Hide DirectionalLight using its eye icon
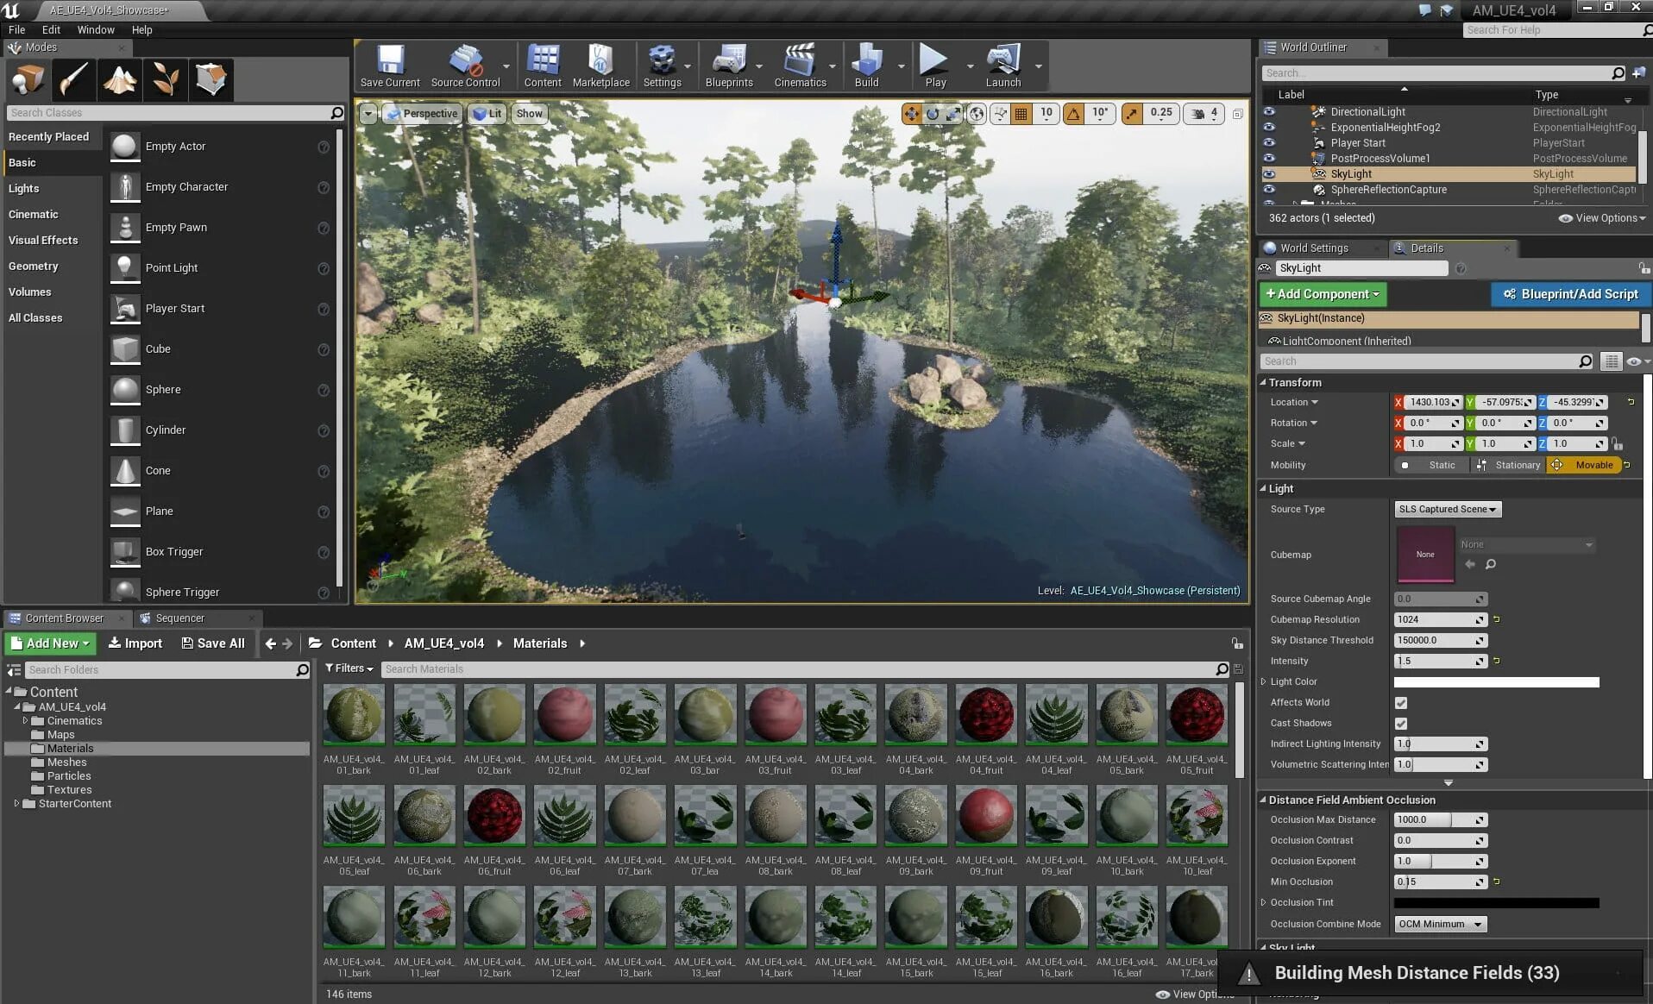1653x1004 pixels. click(x=1268, y=112)
